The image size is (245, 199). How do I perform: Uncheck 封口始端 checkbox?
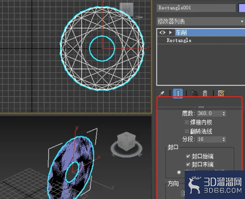click(x=188, y=156)
